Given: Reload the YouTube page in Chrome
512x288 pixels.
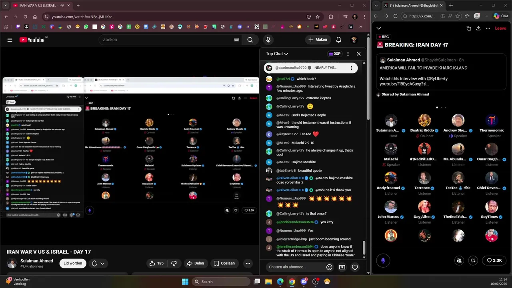Looking at the screenshot, I should pyautogui.click(x=25, y=17).
